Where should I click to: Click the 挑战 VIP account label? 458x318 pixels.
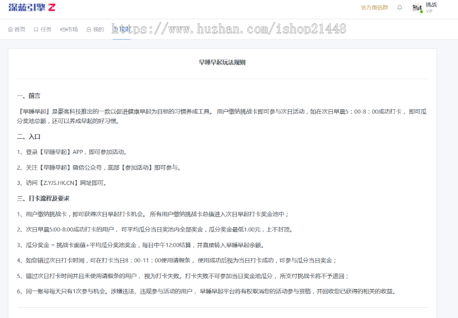click(x=430, y=7)
